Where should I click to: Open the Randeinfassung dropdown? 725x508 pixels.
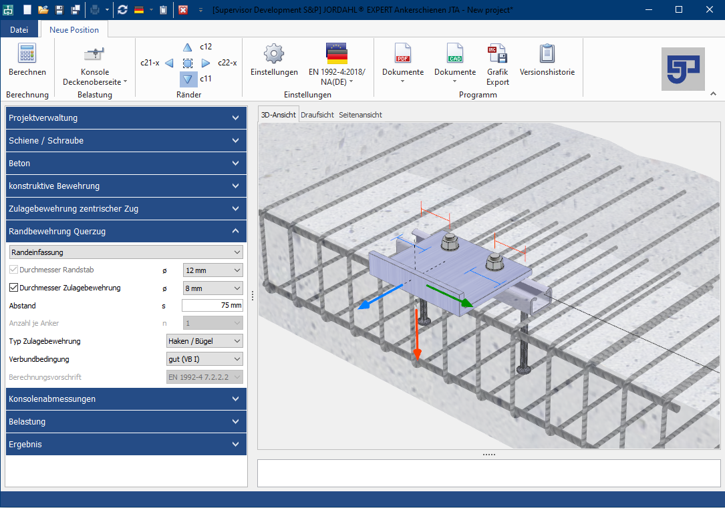coord(126,252)
